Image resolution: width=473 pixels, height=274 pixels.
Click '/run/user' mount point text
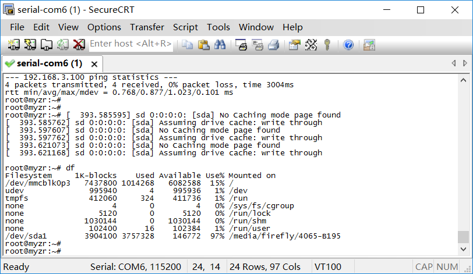pos(249,229)
